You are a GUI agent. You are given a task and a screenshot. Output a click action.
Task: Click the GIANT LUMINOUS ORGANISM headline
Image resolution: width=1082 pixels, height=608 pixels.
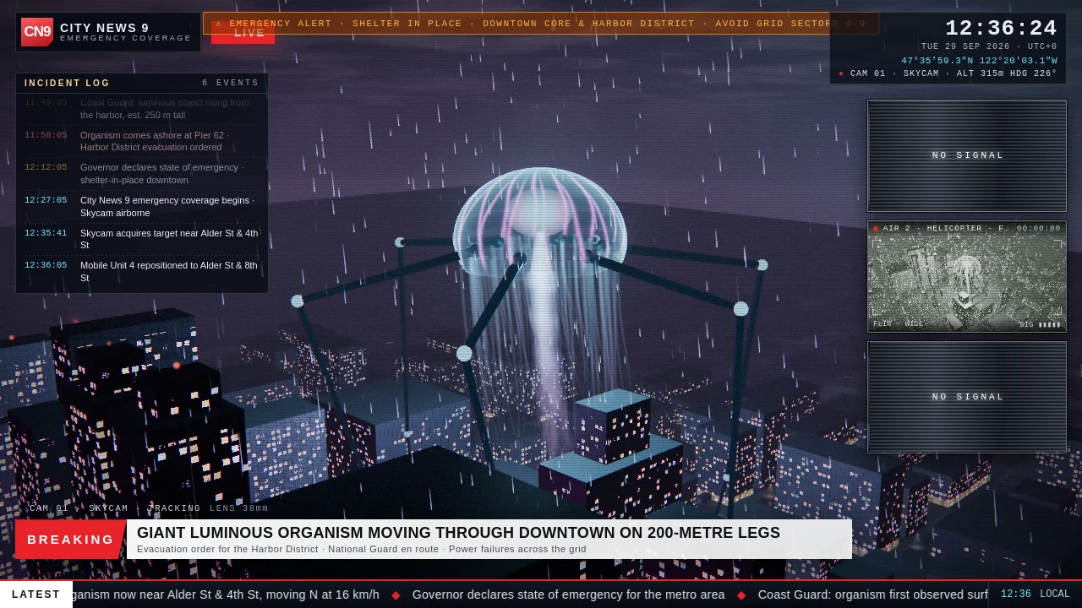pyautogui.click(x=458, y=533)
